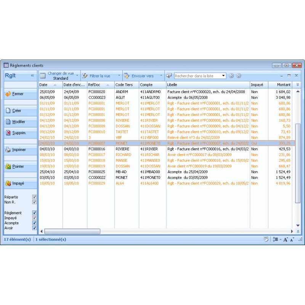305x305 pixels.
Task: Jump to bottom with double chevron icon
Action: point(298,231)
